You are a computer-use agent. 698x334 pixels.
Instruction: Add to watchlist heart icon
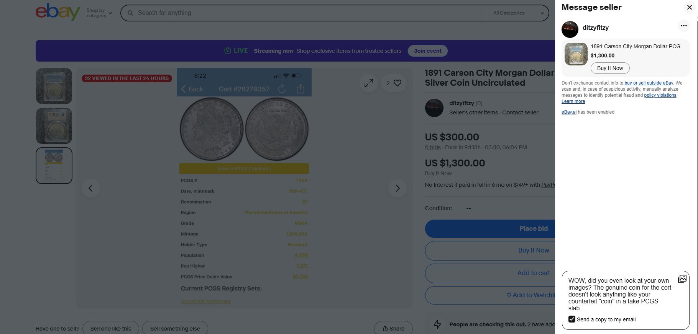coord(397,83)
